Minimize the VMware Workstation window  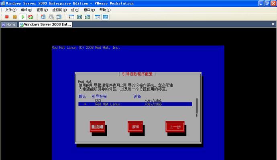coord(261,3)
